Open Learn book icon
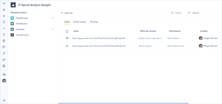The width and height of the screenshot is (222, 104). pos(4,66)
